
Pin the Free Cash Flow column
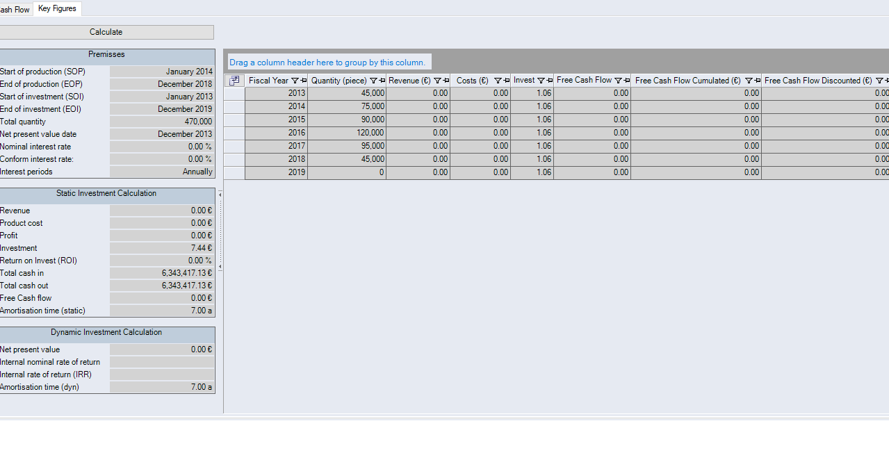point(626,81)
